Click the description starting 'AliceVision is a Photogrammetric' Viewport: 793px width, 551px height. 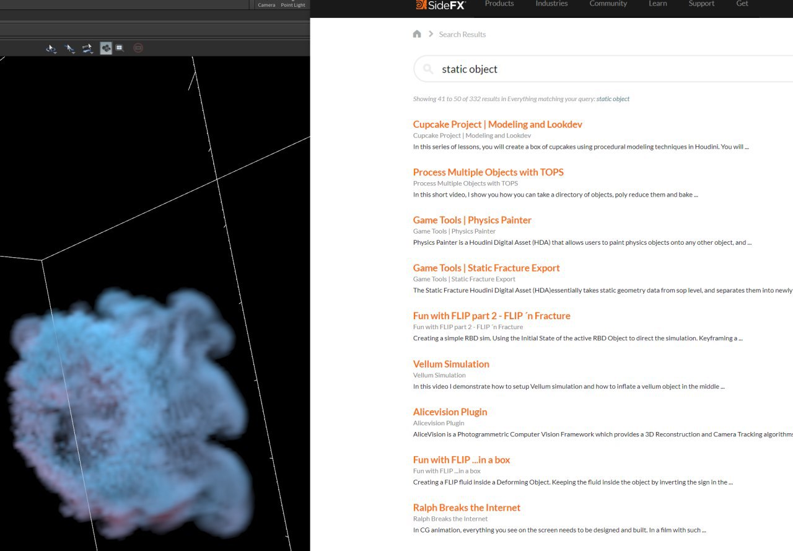point(603,434)
